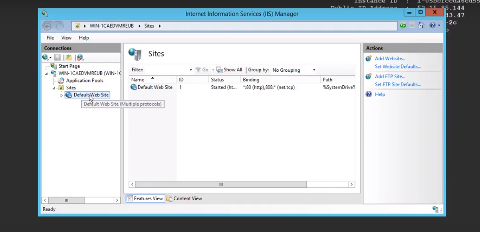
Task: Click the Help link in Actions pane
Action: 380,94
